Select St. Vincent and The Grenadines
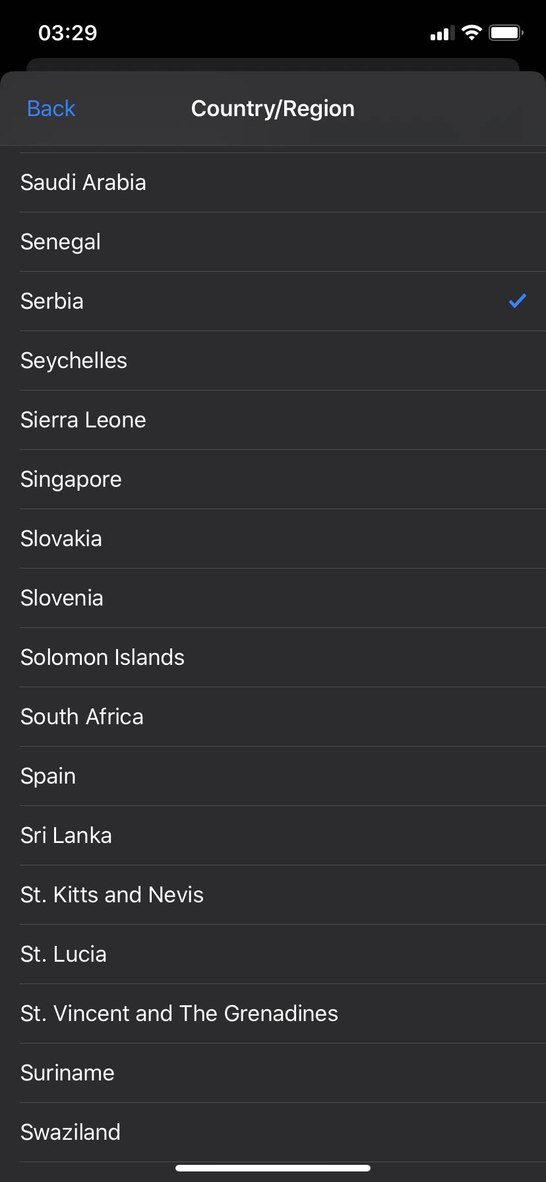546x1182 pixels. (179, 1014)
